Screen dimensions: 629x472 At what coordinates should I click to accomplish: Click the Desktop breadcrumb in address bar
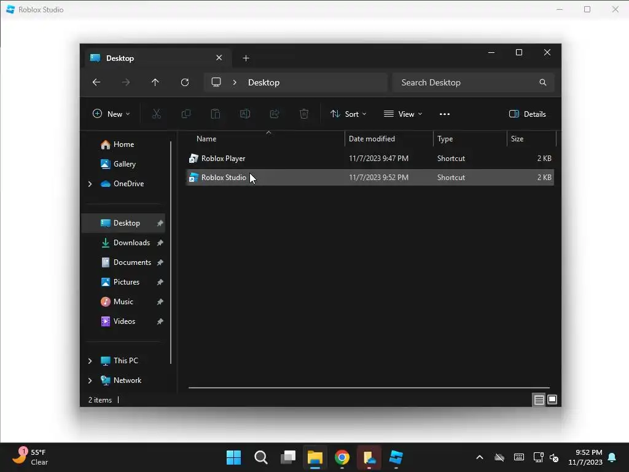click(x=264, y=82)
